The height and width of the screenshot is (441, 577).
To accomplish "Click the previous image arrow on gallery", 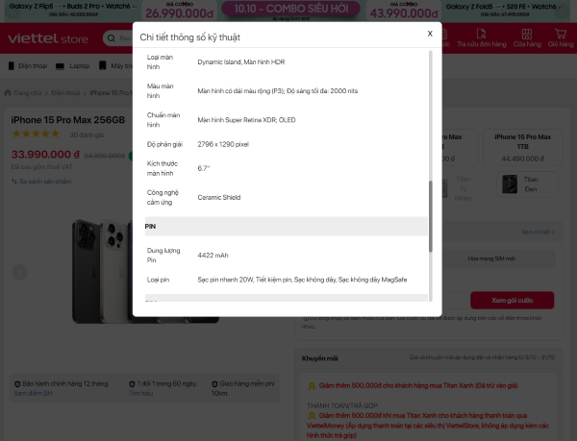I will (19, 272).
